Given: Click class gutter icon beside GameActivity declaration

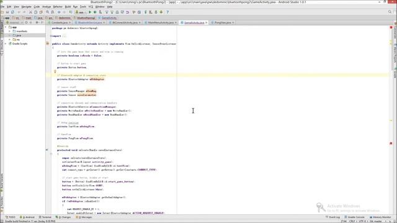Looking at the screenshot, I should point(47,43).
